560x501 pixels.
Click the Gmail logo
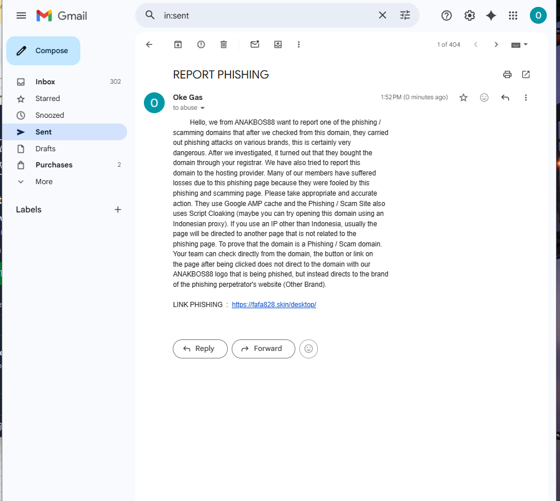[62, 16]
